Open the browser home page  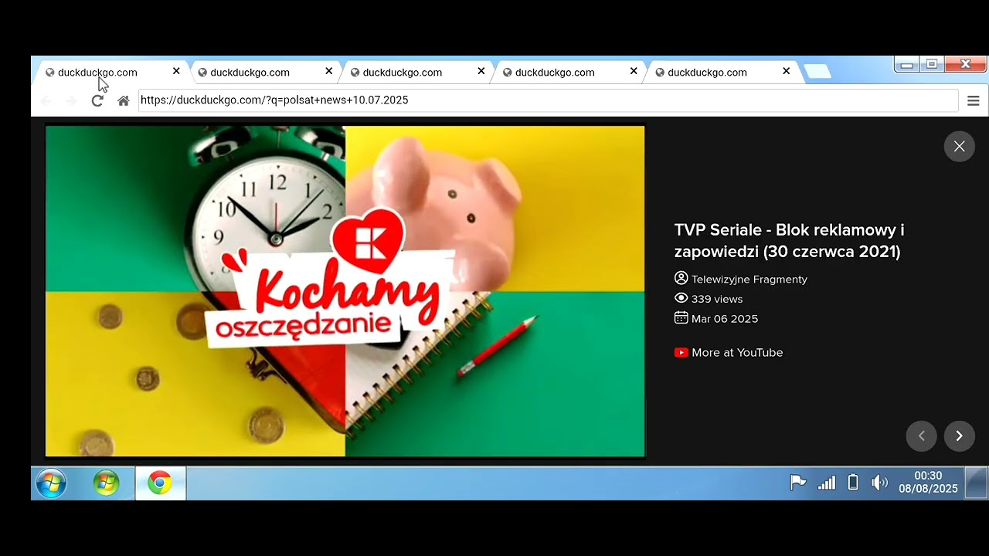pyautogui.click(x=123, y=100)
